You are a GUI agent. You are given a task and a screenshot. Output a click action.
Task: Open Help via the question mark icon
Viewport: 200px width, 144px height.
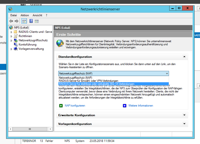(x=31, y=21)
